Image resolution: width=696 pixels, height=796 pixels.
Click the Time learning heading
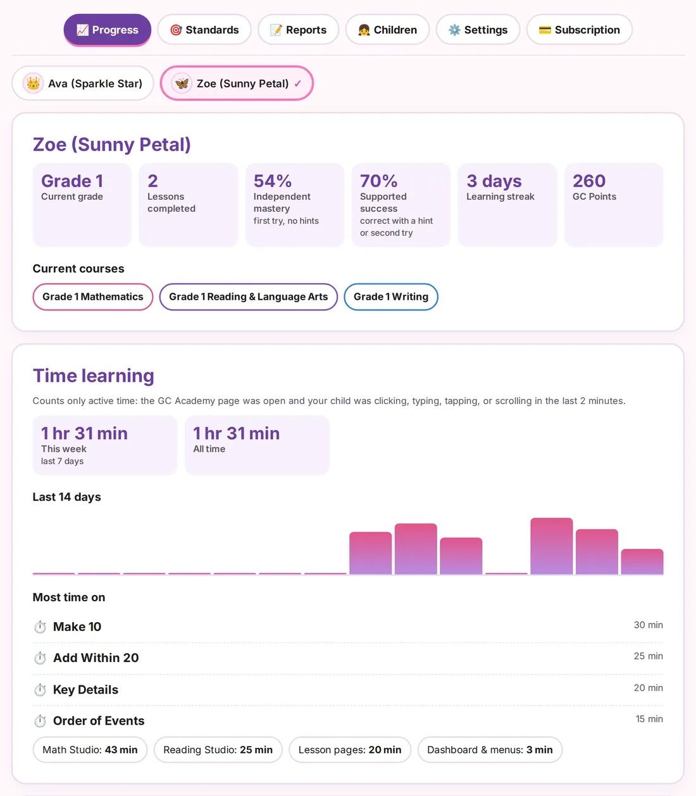(94, 376)
